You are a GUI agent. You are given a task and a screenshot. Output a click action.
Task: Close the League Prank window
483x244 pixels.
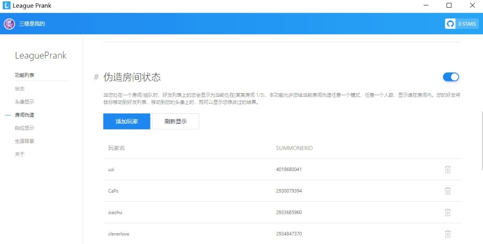click(472, 5)
